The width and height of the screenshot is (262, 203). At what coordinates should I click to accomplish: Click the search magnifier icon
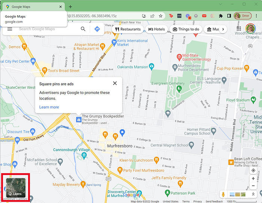tap(83, 29)
